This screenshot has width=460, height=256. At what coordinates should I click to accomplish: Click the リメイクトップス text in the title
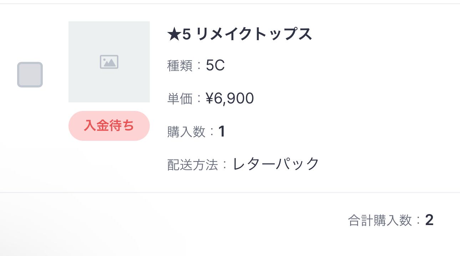coord(254,34)
